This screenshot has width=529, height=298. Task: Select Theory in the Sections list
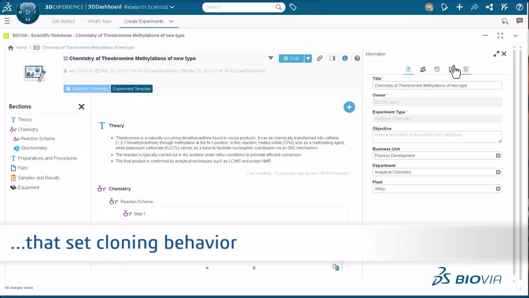(25, 120)
